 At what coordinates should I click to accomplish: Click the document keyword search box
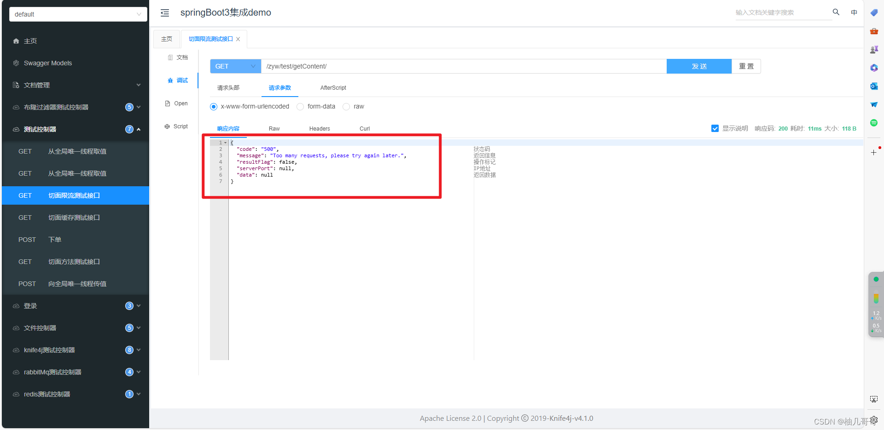coord(783,12)
